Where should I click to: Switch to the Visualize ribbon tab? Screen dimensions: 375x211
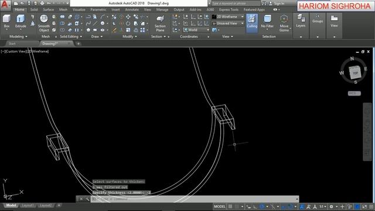79,9
